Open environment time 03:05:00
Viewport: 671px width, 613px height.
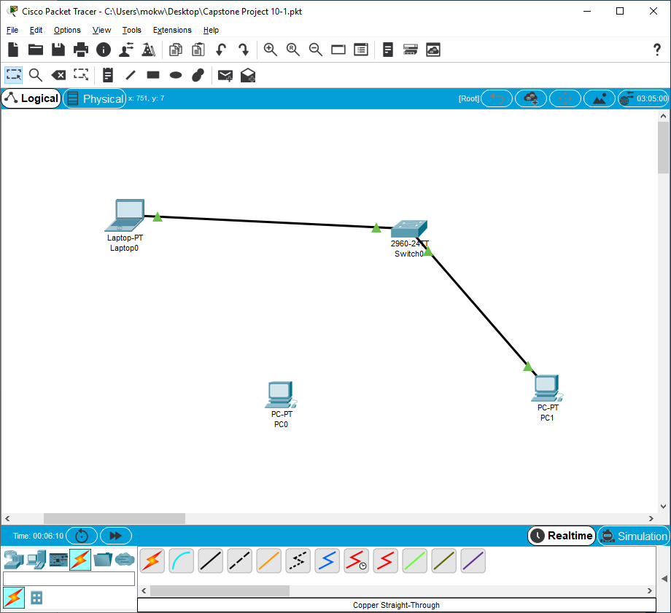coord(643,98)
